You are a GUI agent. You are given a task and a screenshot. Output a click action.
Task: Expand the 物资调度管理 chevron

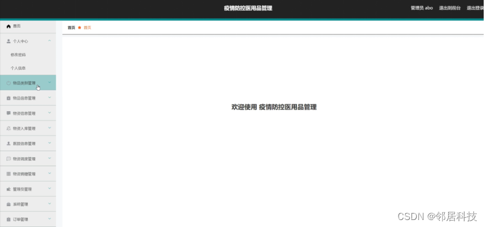coord(49,158)
